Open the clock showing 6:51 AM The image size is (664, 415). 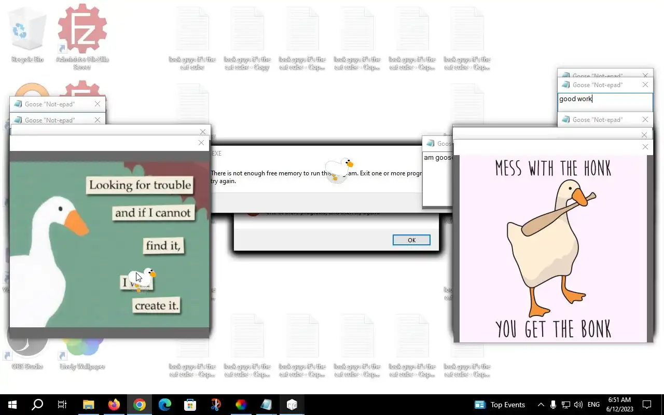(x=619, y=405)
